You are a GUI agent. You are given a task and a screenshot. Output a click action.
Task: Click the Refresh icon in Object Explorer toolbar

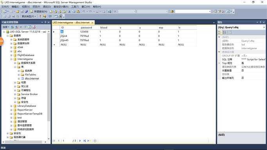(30, 27)
